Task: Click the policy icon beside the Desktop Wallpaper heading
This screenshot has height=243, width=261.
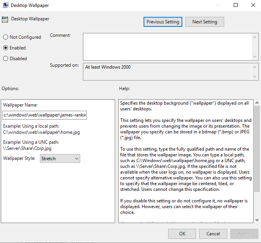Action: tap(5, 20)
